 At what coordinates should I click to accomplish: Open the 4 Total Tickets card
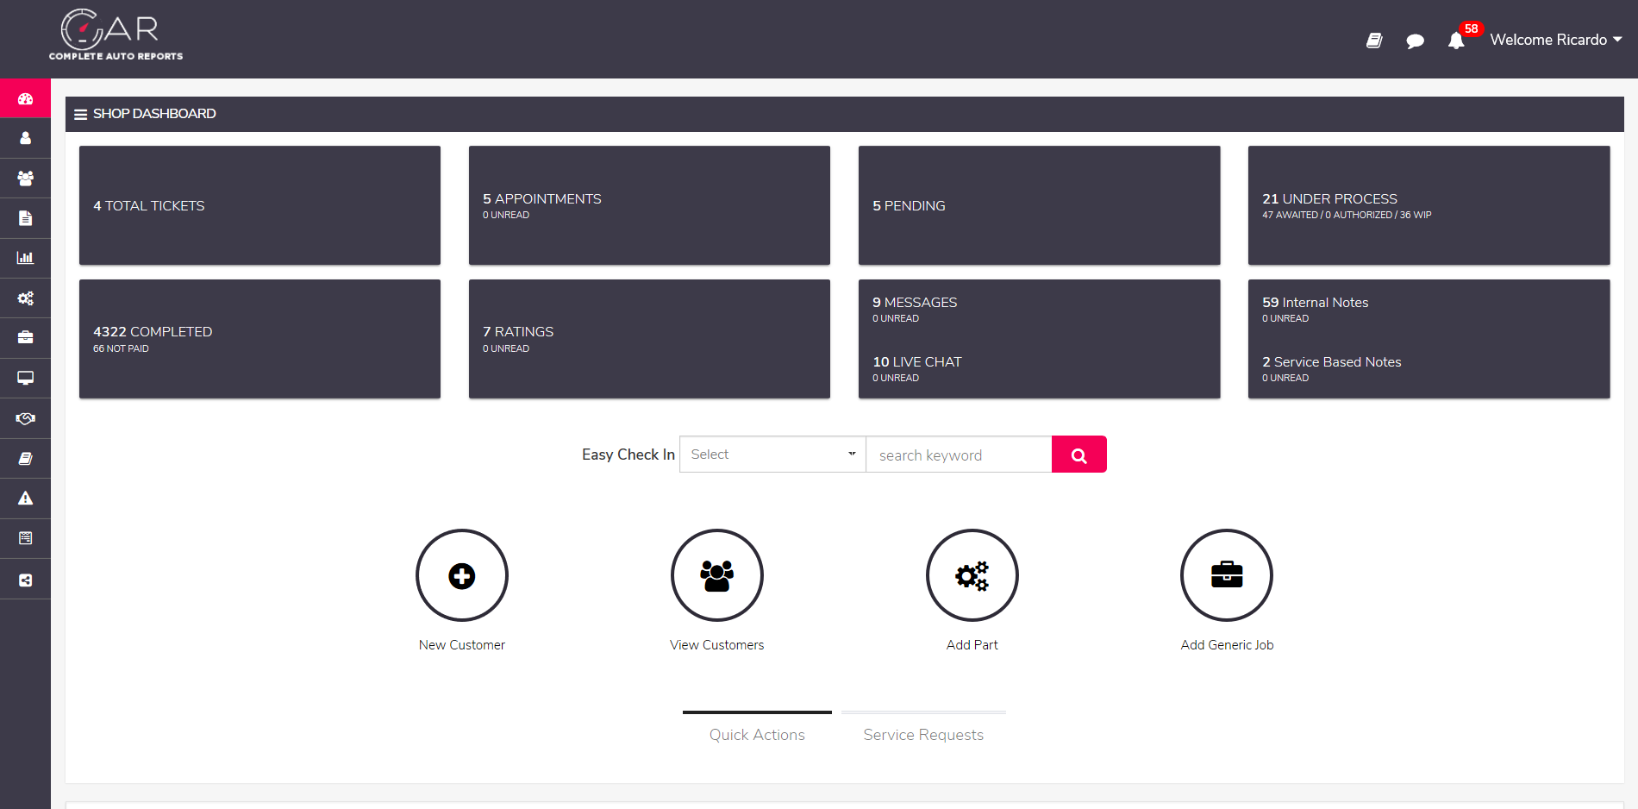259,205
